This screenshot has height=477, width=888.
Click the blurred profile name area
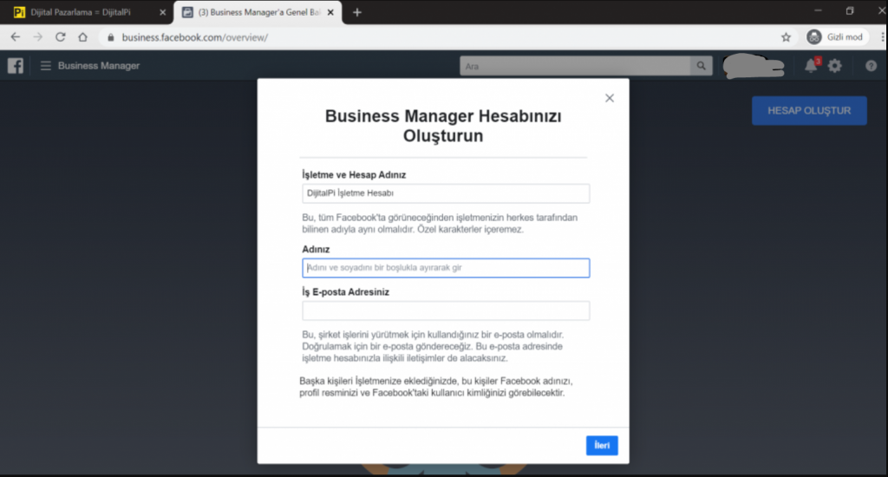pos(754,66)
